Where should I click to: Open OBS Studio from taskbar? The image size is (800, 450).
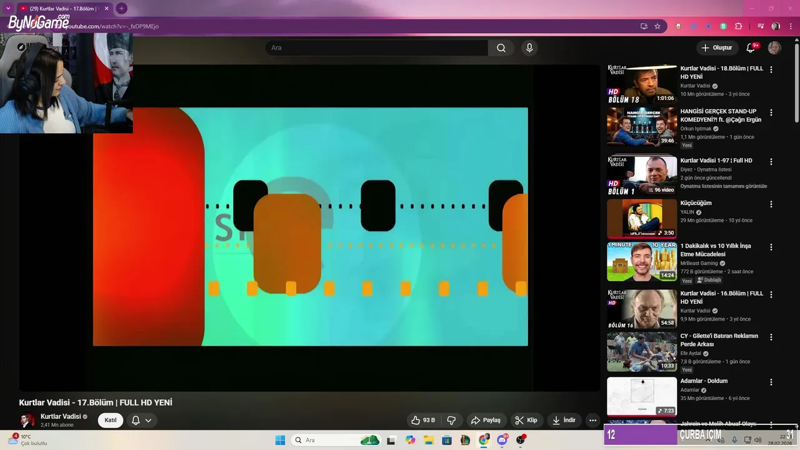tap(521, 440)
